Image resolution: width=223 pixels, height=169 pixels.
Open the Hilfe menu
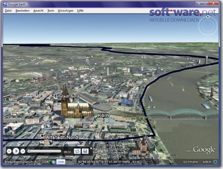click(80, 11)
